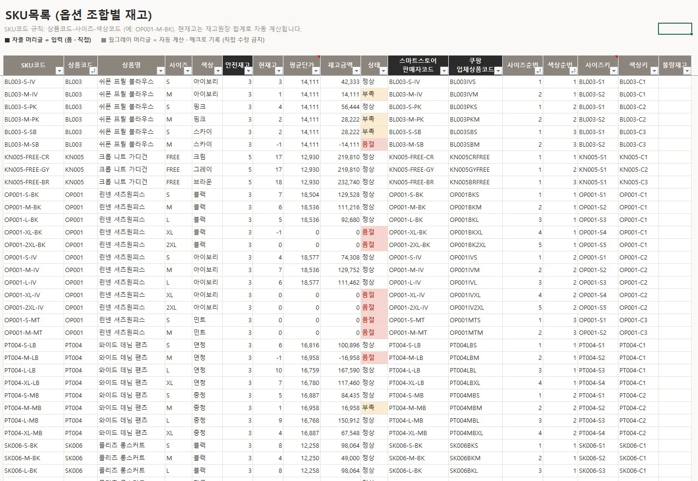Open the 재고금액 column filter dropdown

356,71
